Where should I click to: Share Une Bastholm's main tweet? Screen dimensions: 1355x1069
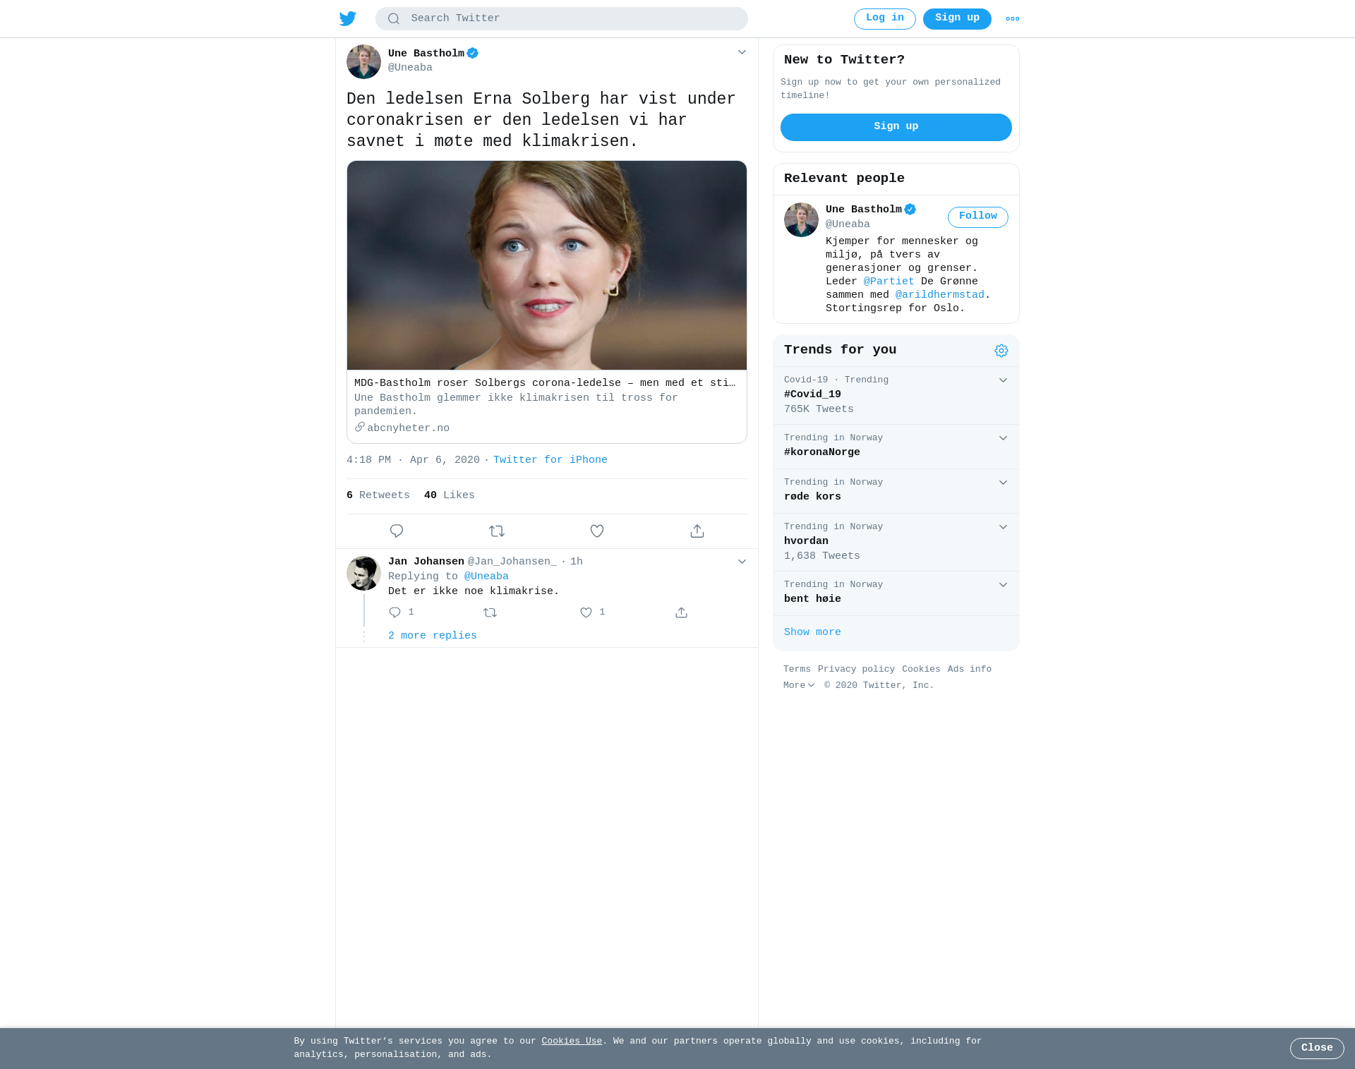[697, 531]
